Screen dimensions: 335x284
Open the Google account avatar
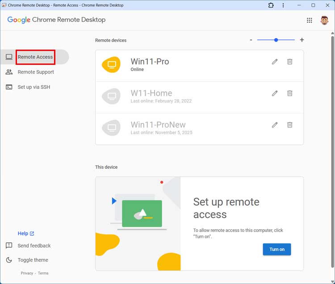pos(324,20)
